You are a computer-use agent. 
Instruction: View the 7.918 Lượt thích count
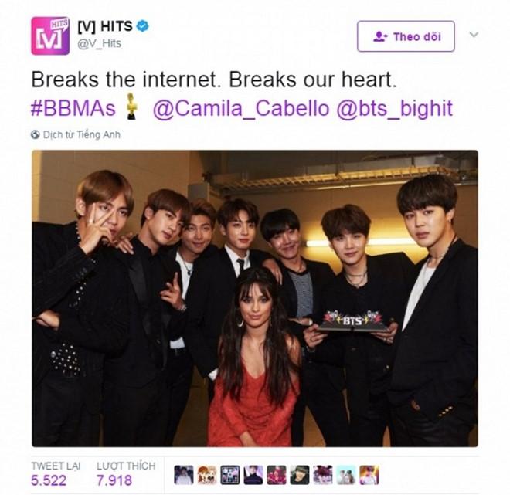click(x=114, y=480)
